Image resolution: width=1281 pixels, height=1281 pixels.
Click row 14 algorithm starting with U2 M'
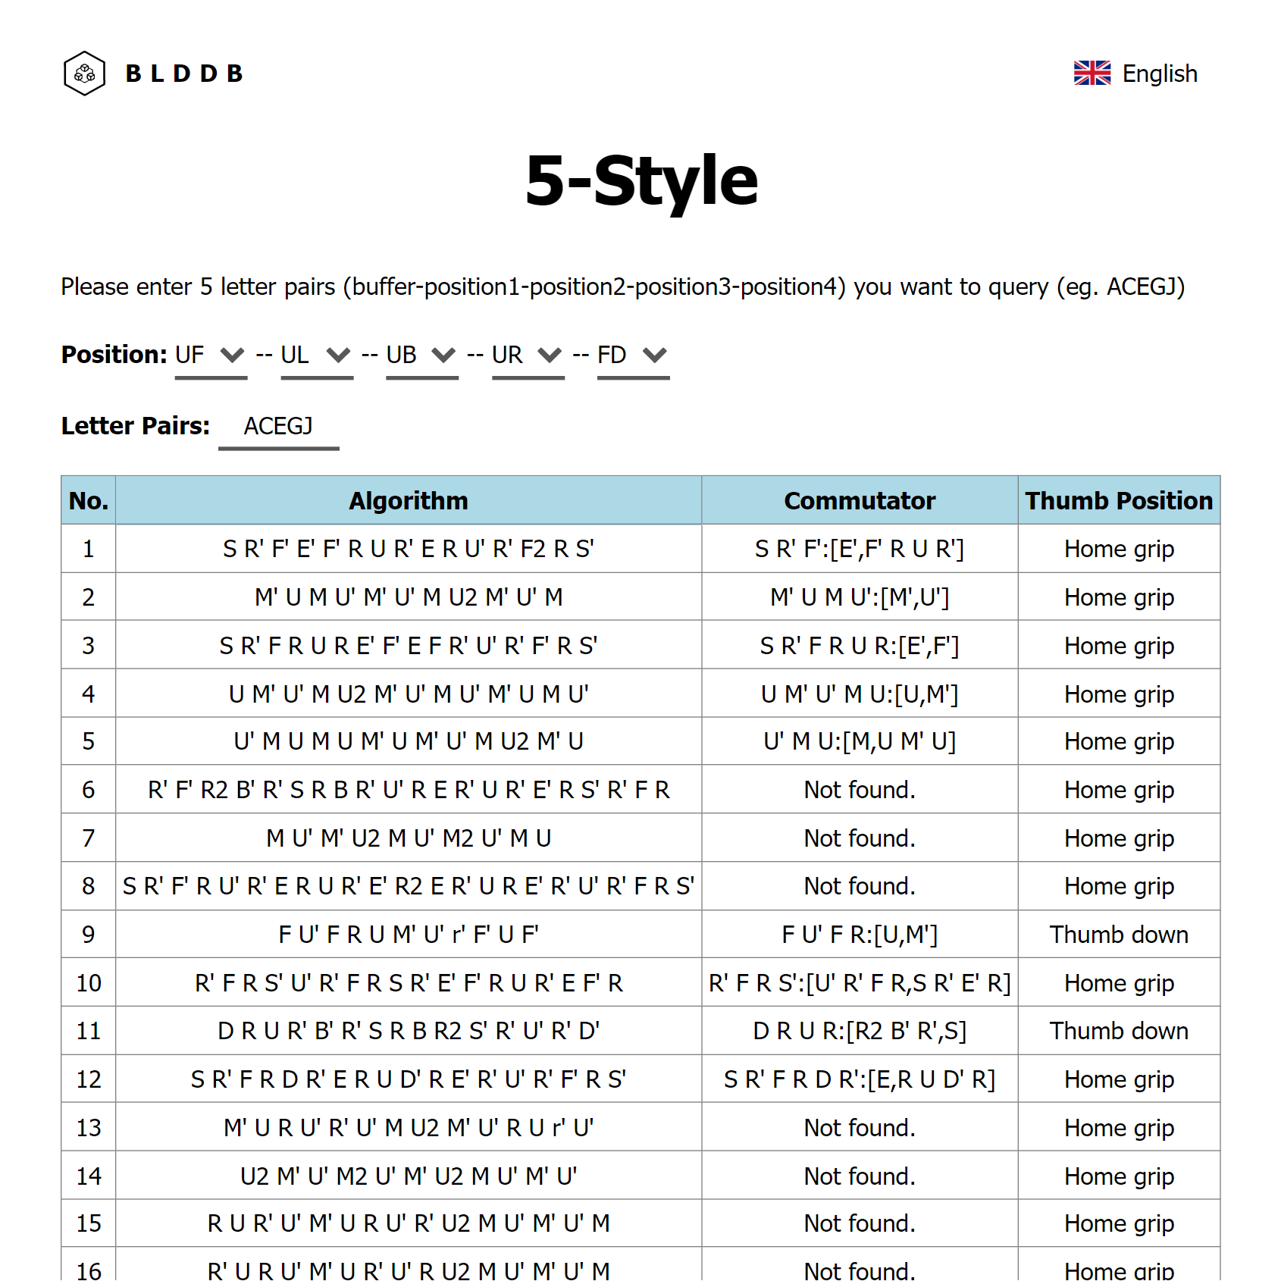click(x=408, y=1176)
